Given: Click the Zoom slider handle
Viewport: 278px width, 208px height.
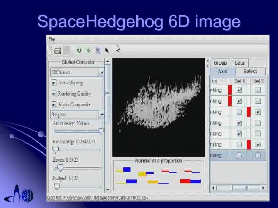Looking at the screenshot, I should click(61, 168).
